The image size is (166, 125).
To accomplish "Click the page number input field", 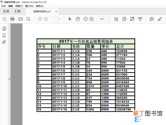I will (x=54, y=19).
